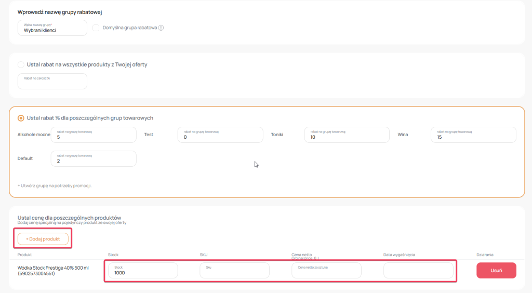Click the Stock field with value 1000
The image size is (532, 293).
(143, 271)
